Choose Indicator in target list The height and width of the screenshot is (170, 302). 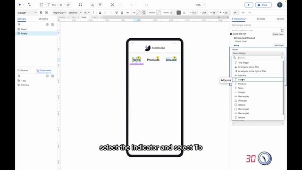(258, 76)
